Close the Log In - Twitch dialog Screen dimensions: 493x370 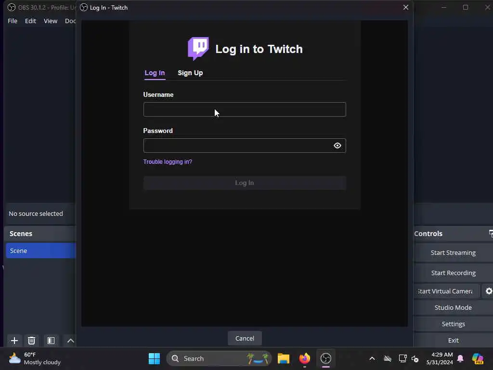405,7
